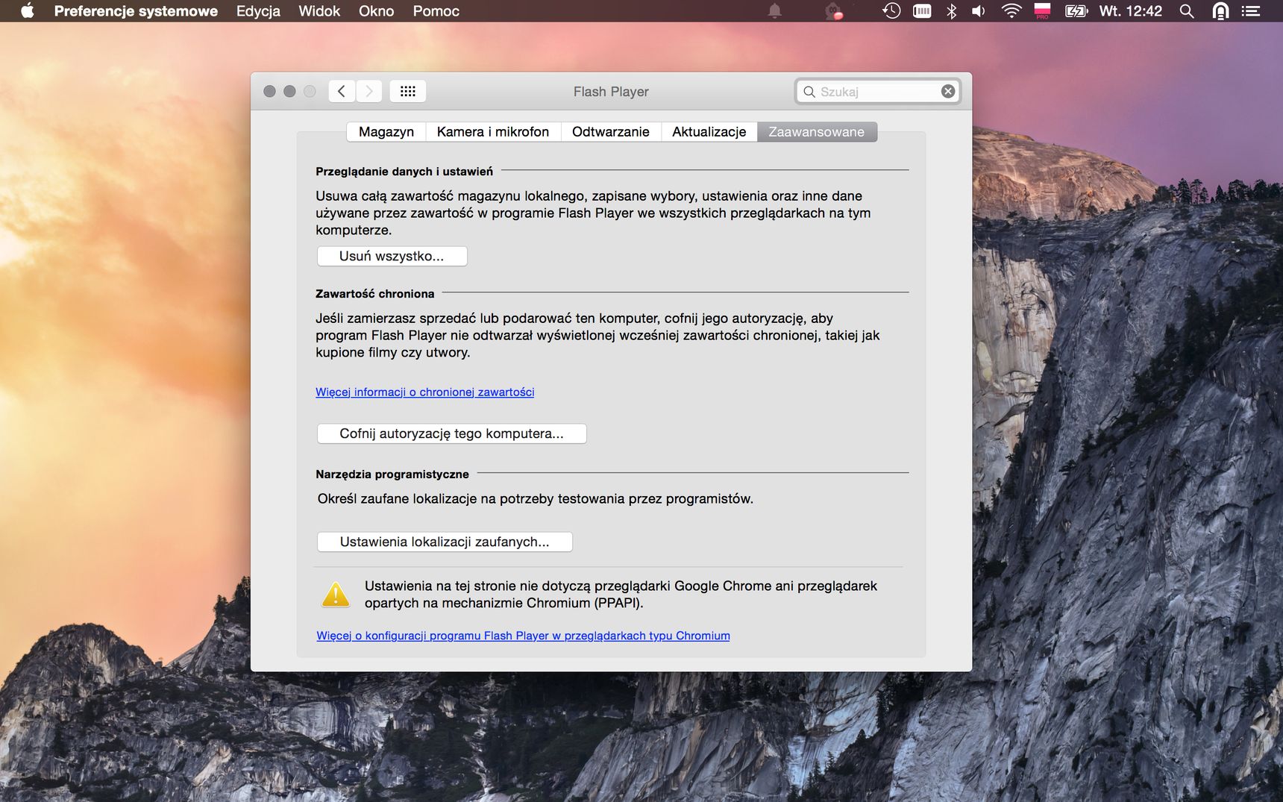
Task: Open Spotlight search magnifier icon
Action: [1187, 11]
